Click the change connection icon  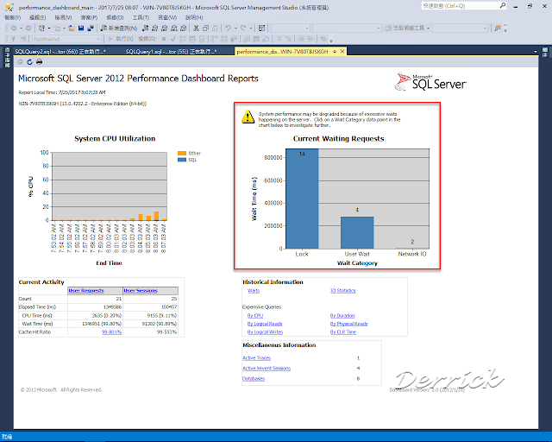(x=23, y=39)
